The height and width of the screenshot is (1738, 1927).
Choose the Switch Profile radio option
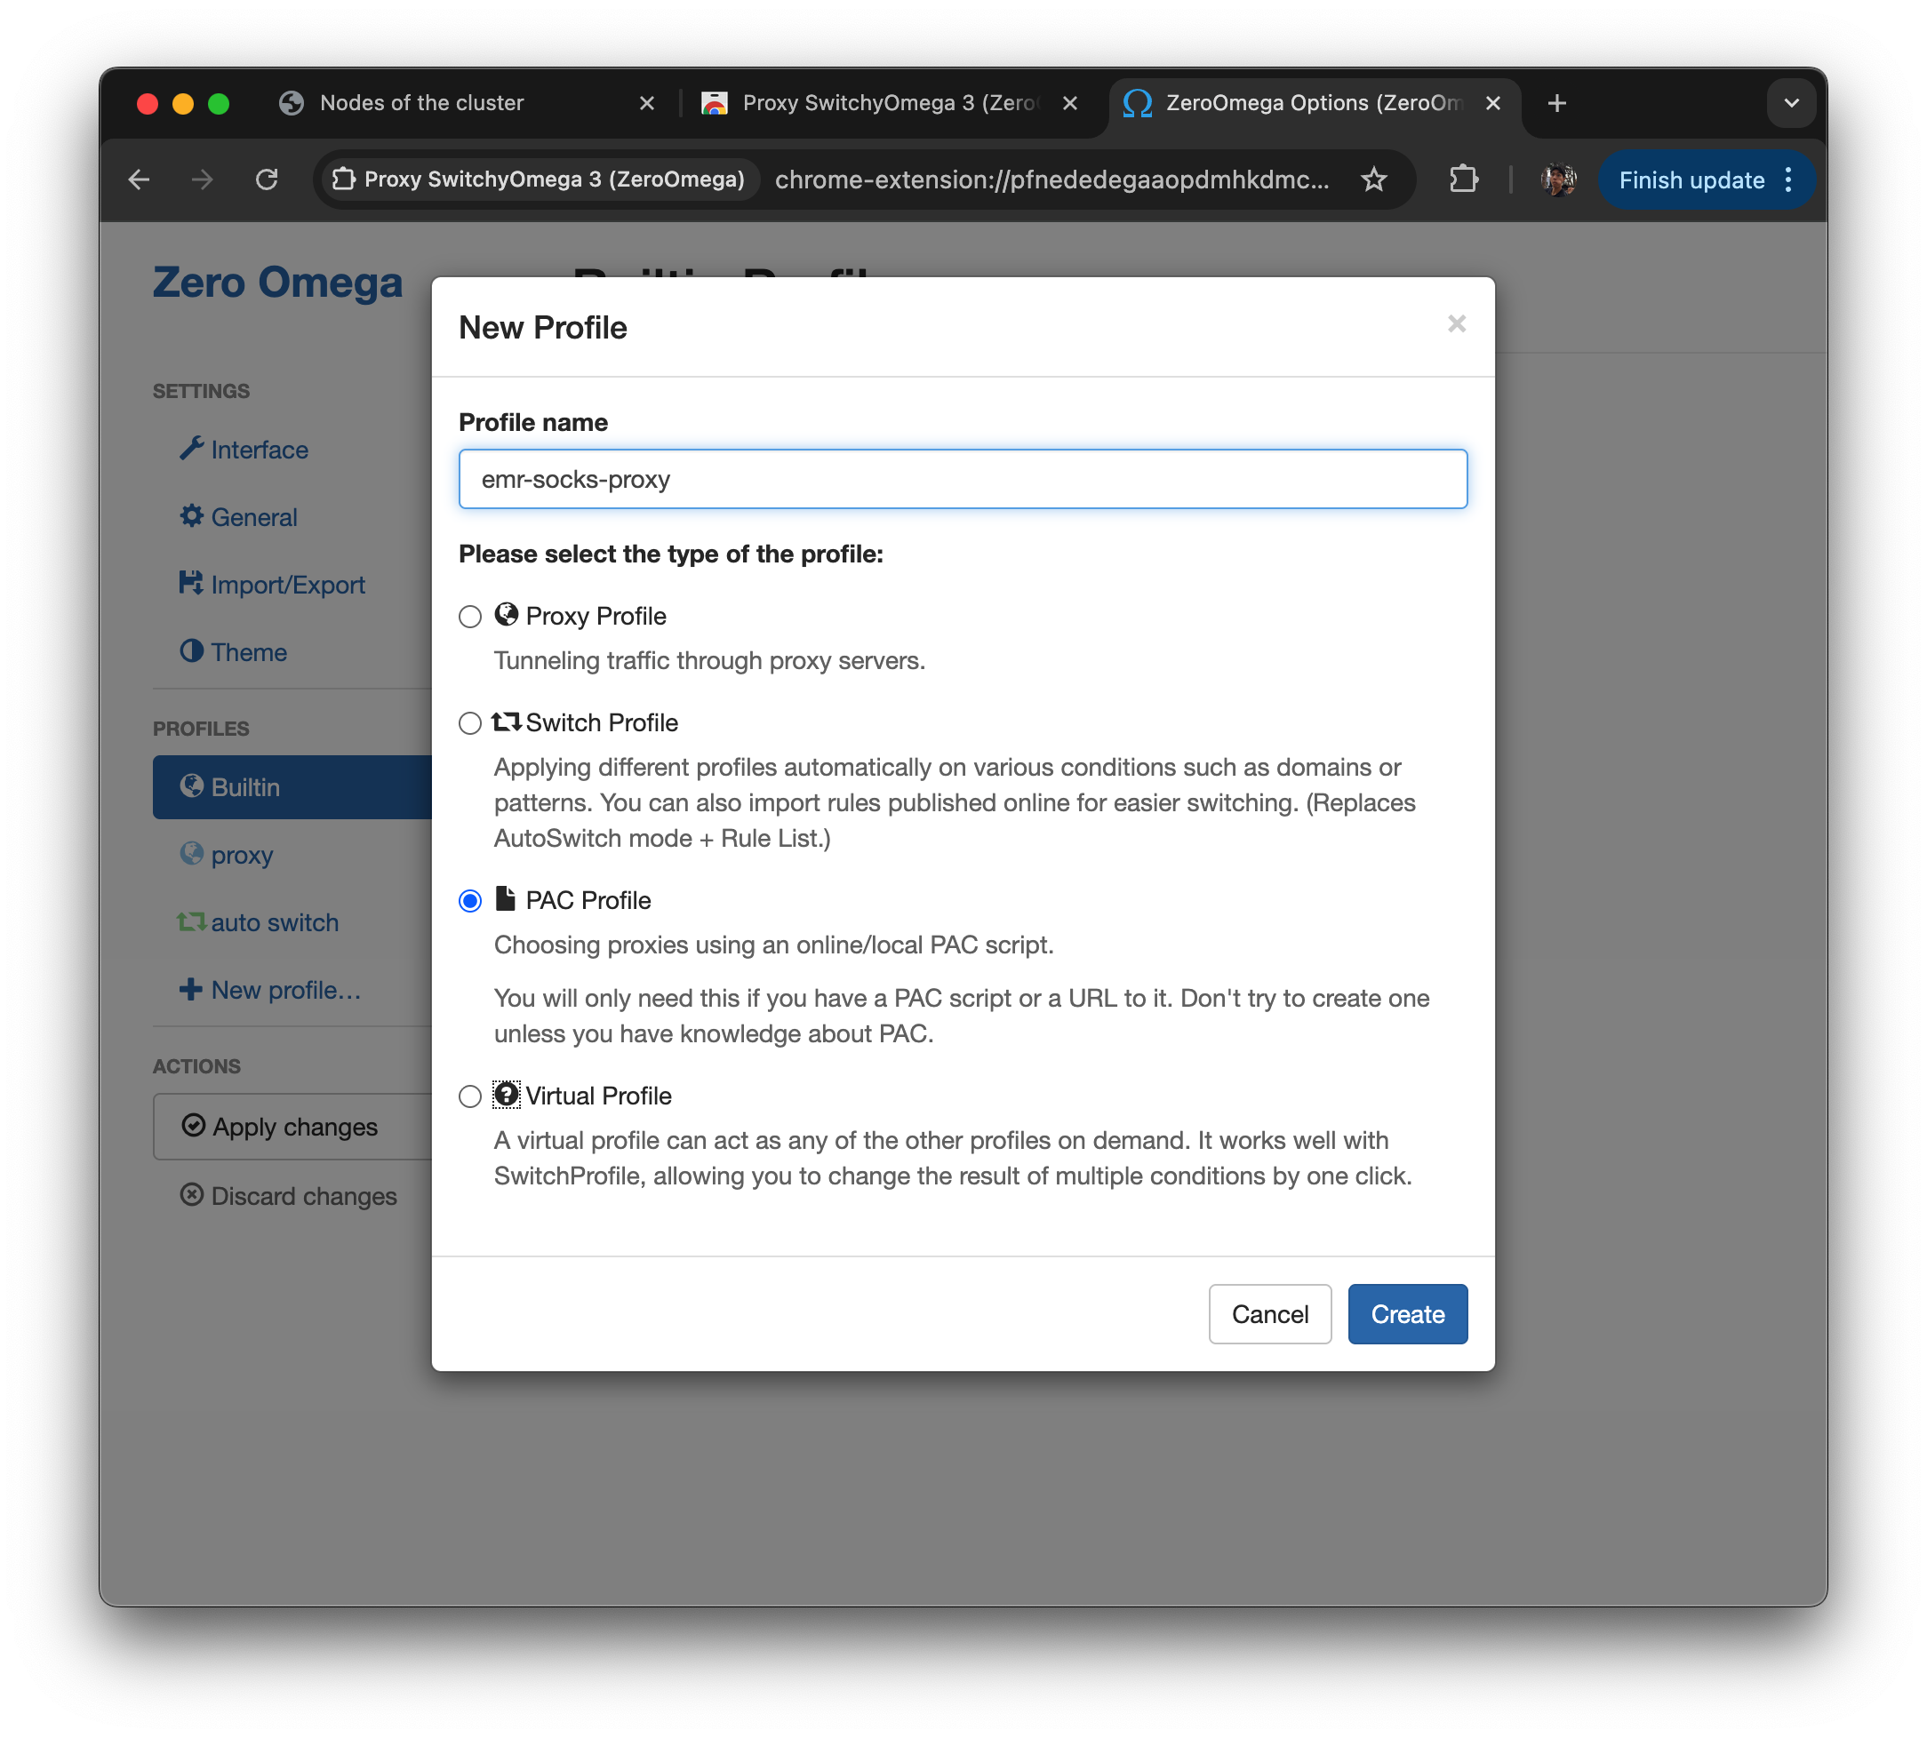(x=469, y=724)
